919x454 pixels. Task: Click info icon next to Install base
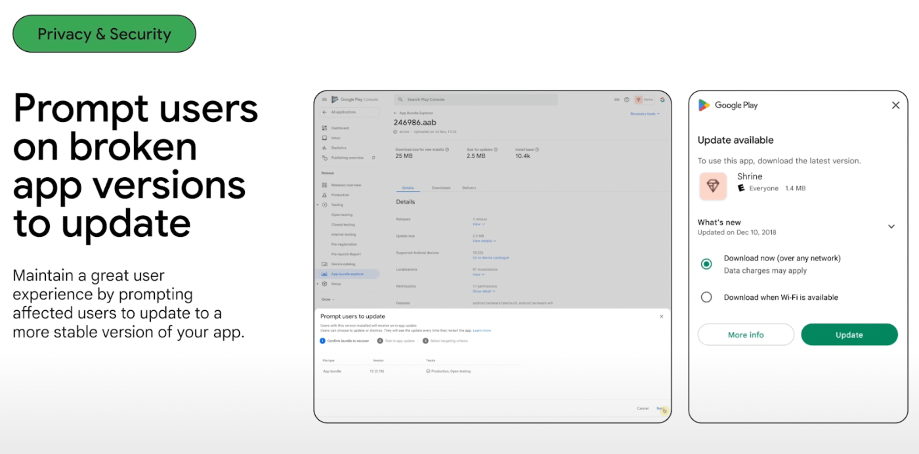pyautogui.click(x=538, y=150)
